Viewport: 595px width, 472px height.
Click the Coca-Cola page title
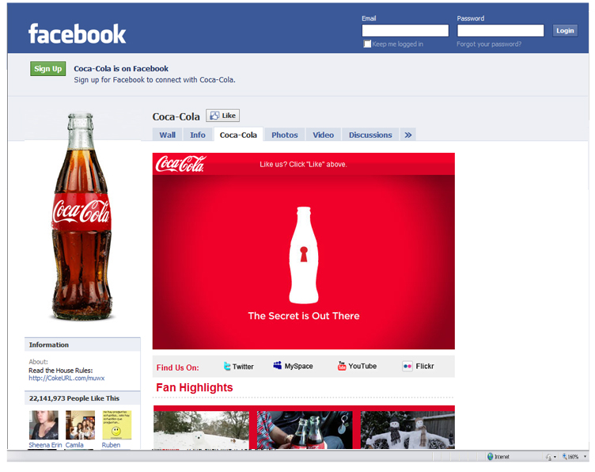coord(176,117)
